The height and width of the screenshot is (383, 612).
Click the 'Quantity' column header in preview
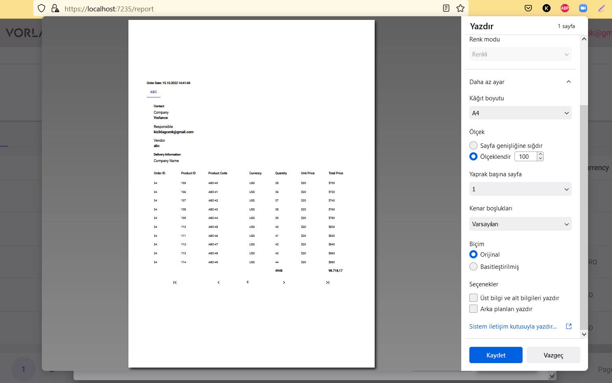(x=281, y=173)
